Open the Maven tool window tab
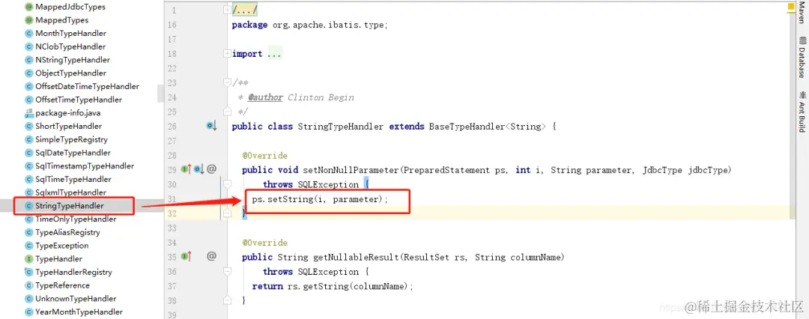Viewport: 809px width, 319px height. [x=802, y=13]
